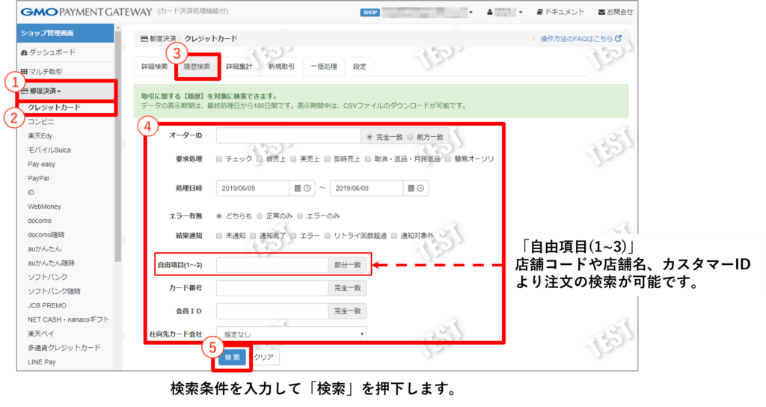
Task: Switch to the 新規取引 tab
Action: tap(281, 67)
